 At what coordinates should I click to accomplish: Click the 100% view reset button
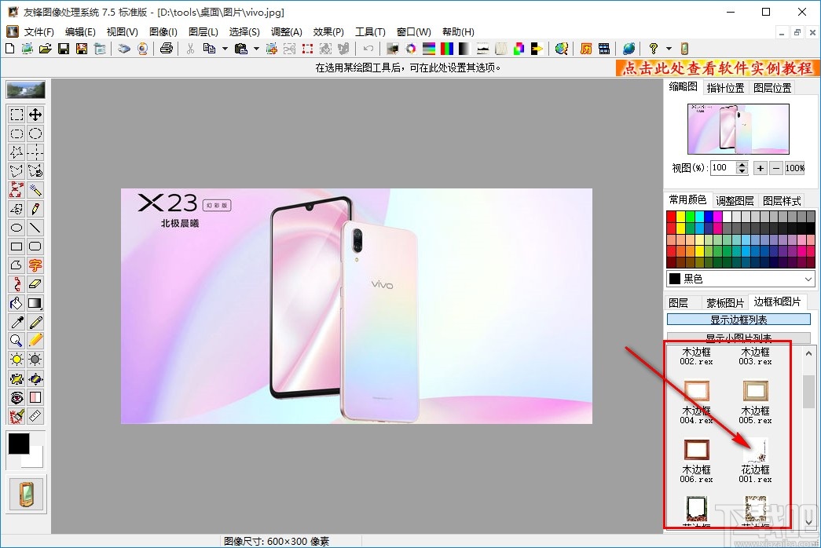(794, 168)
